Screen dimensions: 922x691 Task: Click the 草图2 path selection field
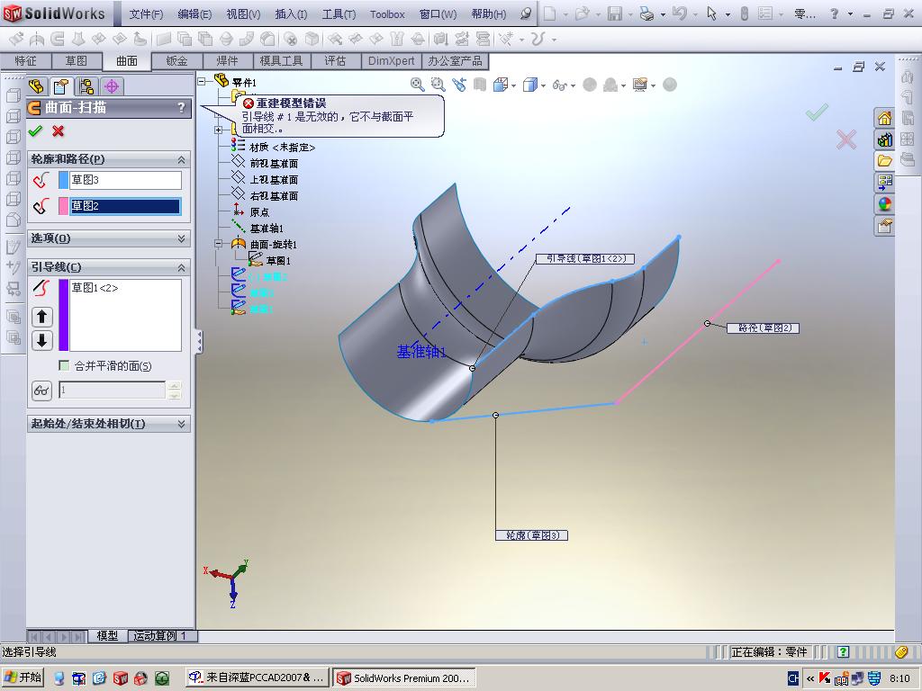click(126, 206)
